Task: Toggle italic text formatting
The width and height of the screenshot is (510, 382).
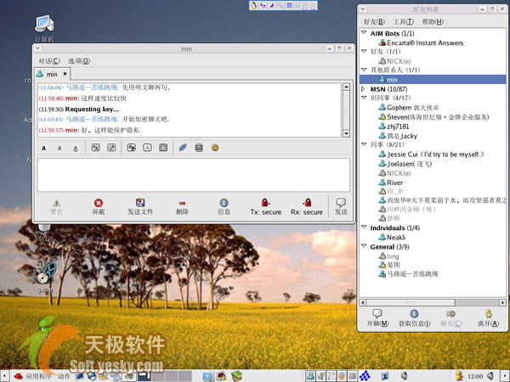Action: tap(59, 148)
